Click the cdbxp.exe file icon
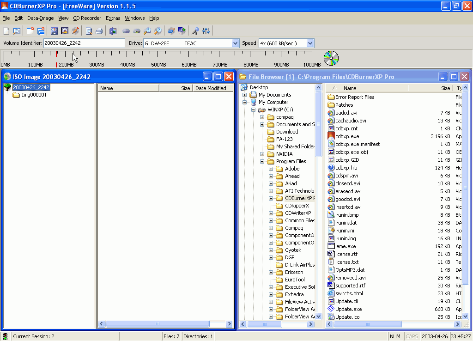Image resolution: width=473 pixels, height=341 pixels. click(x=331, y=136)
